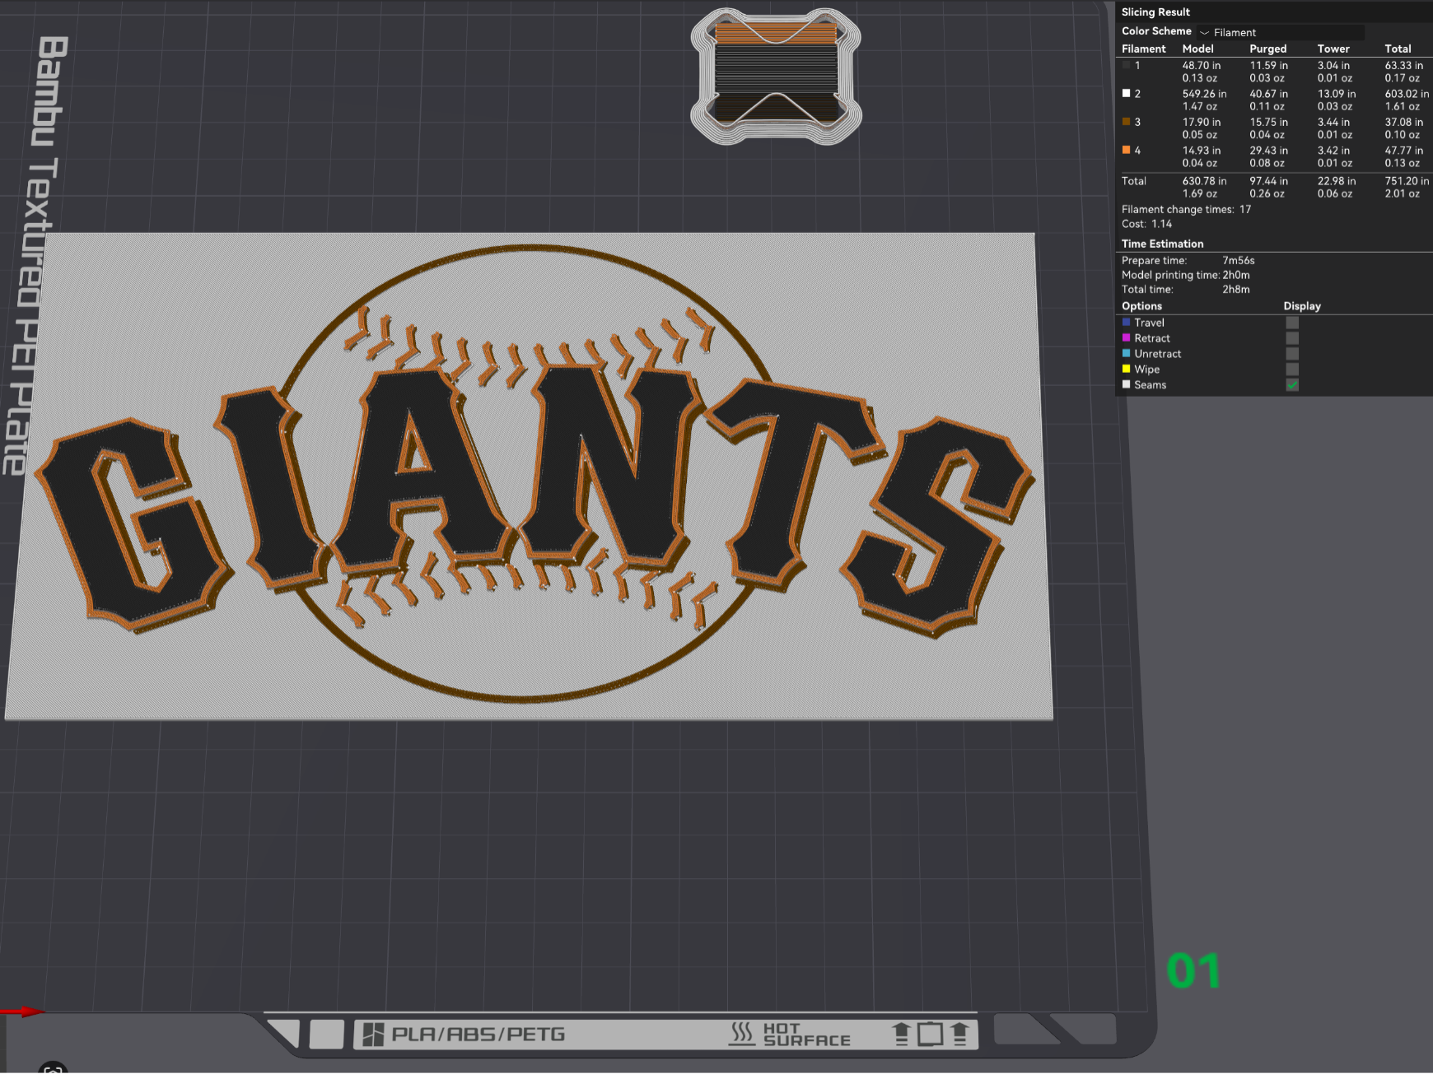The image size is (1433, 1074).
Task: Enable the Travel display checkbox
Action: tap(1292, 323)
